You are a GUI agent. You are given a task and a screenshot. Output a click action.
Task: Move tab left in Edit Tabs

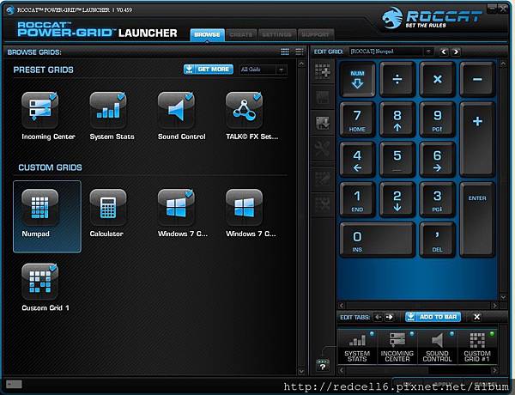pyautogui.click(x=378, y=317)
